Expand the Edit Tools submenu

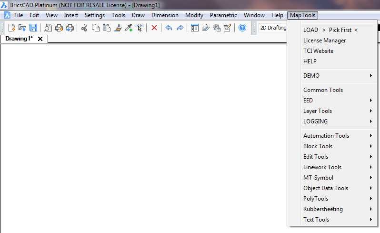click(x=339, y=157)
